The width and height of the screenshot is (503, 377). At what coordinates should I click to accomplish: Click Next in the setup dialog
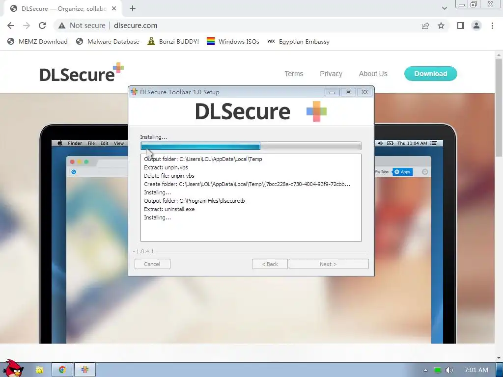(329, 264)
